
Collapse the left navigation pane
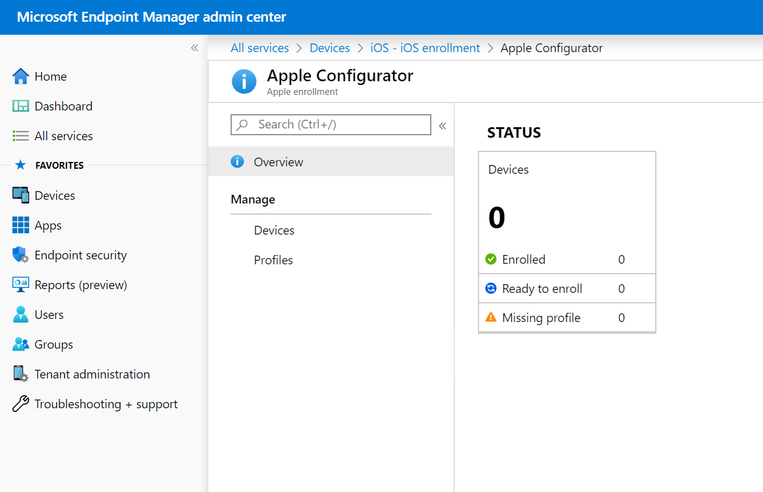click(x=194, y=47)
